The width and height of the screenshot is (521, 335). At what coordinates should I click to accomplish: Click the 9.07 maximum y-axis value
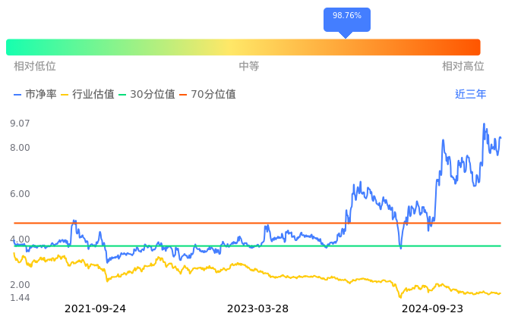tap(20, 124)
